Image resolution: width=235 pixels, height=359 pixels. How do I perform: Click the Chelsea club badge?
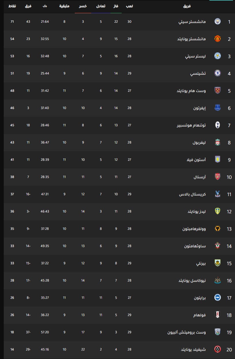218,73
